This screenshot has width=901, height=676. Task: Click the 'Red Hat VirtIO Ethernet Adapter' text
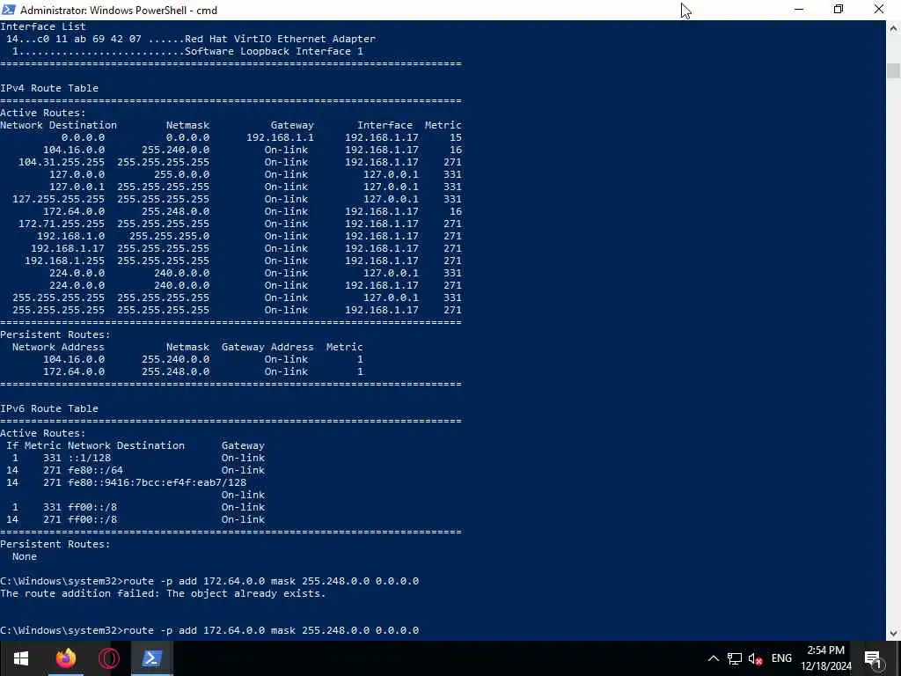pos(280,39)
